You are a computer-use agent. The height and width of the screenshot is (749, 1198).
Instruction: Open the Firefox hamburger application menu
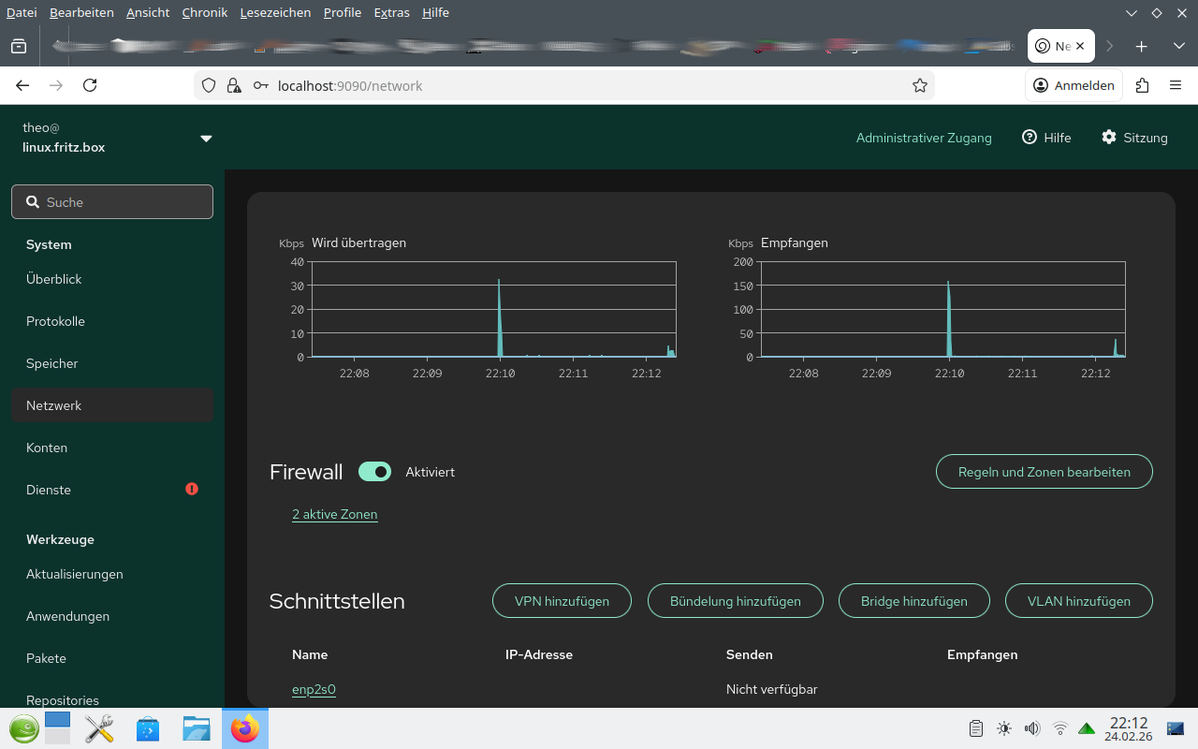[1176, 85]
